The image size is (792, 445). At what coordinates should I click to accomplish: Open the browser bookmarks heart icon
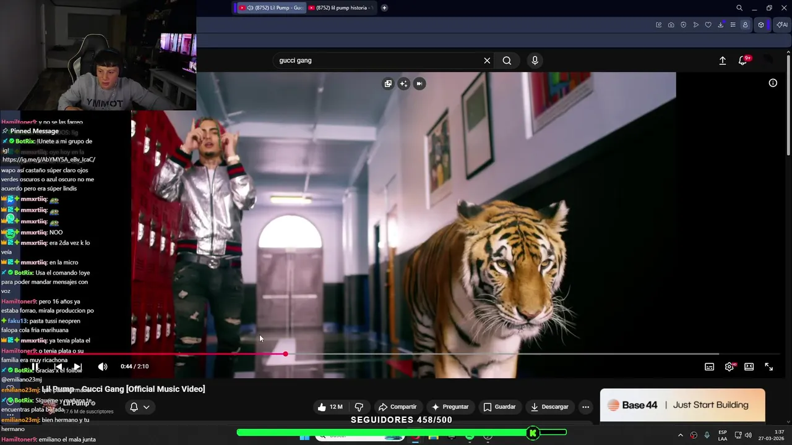point(708,25)
